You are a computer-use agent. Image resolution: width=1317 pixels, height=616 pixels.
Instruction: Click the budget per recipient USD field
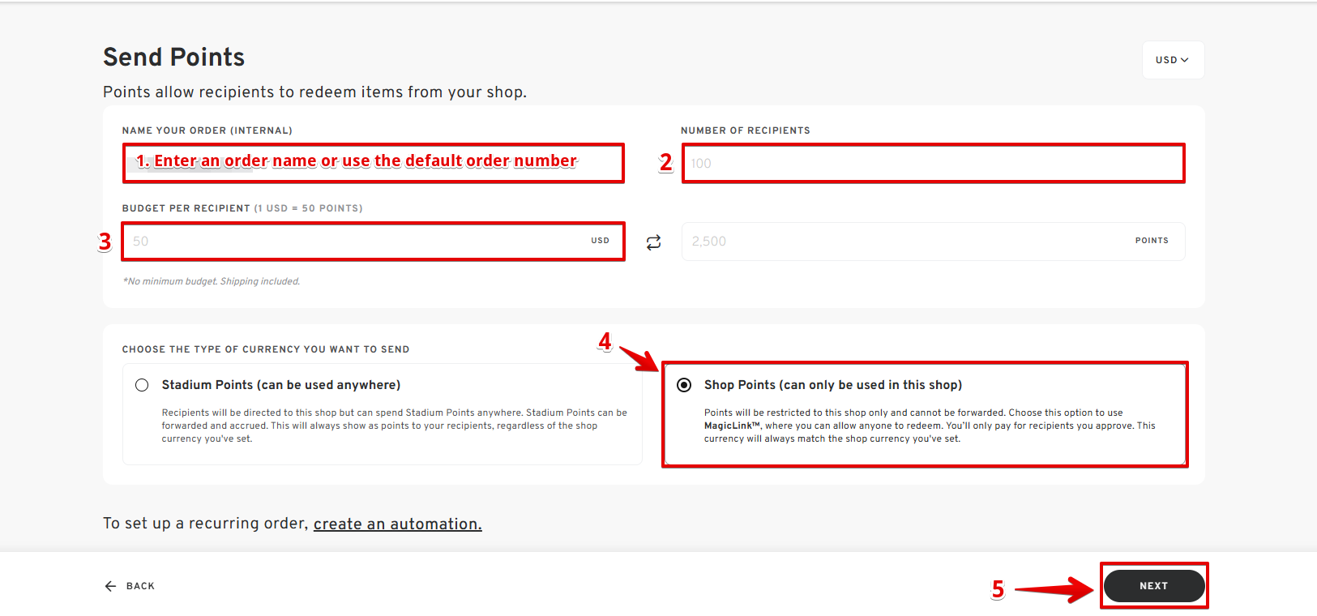(357, 242)
